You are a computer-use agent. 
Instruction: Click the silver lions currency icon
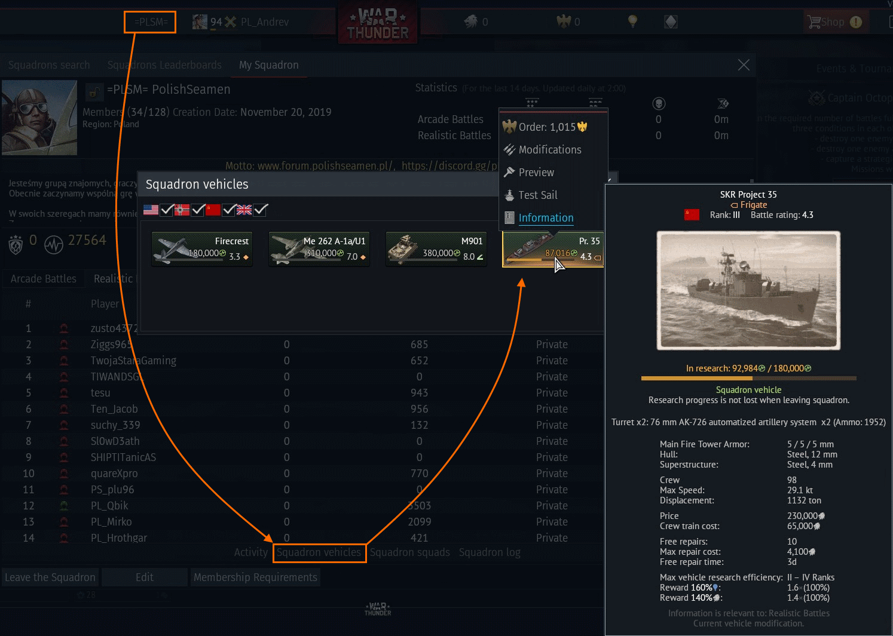click(471, 22)
